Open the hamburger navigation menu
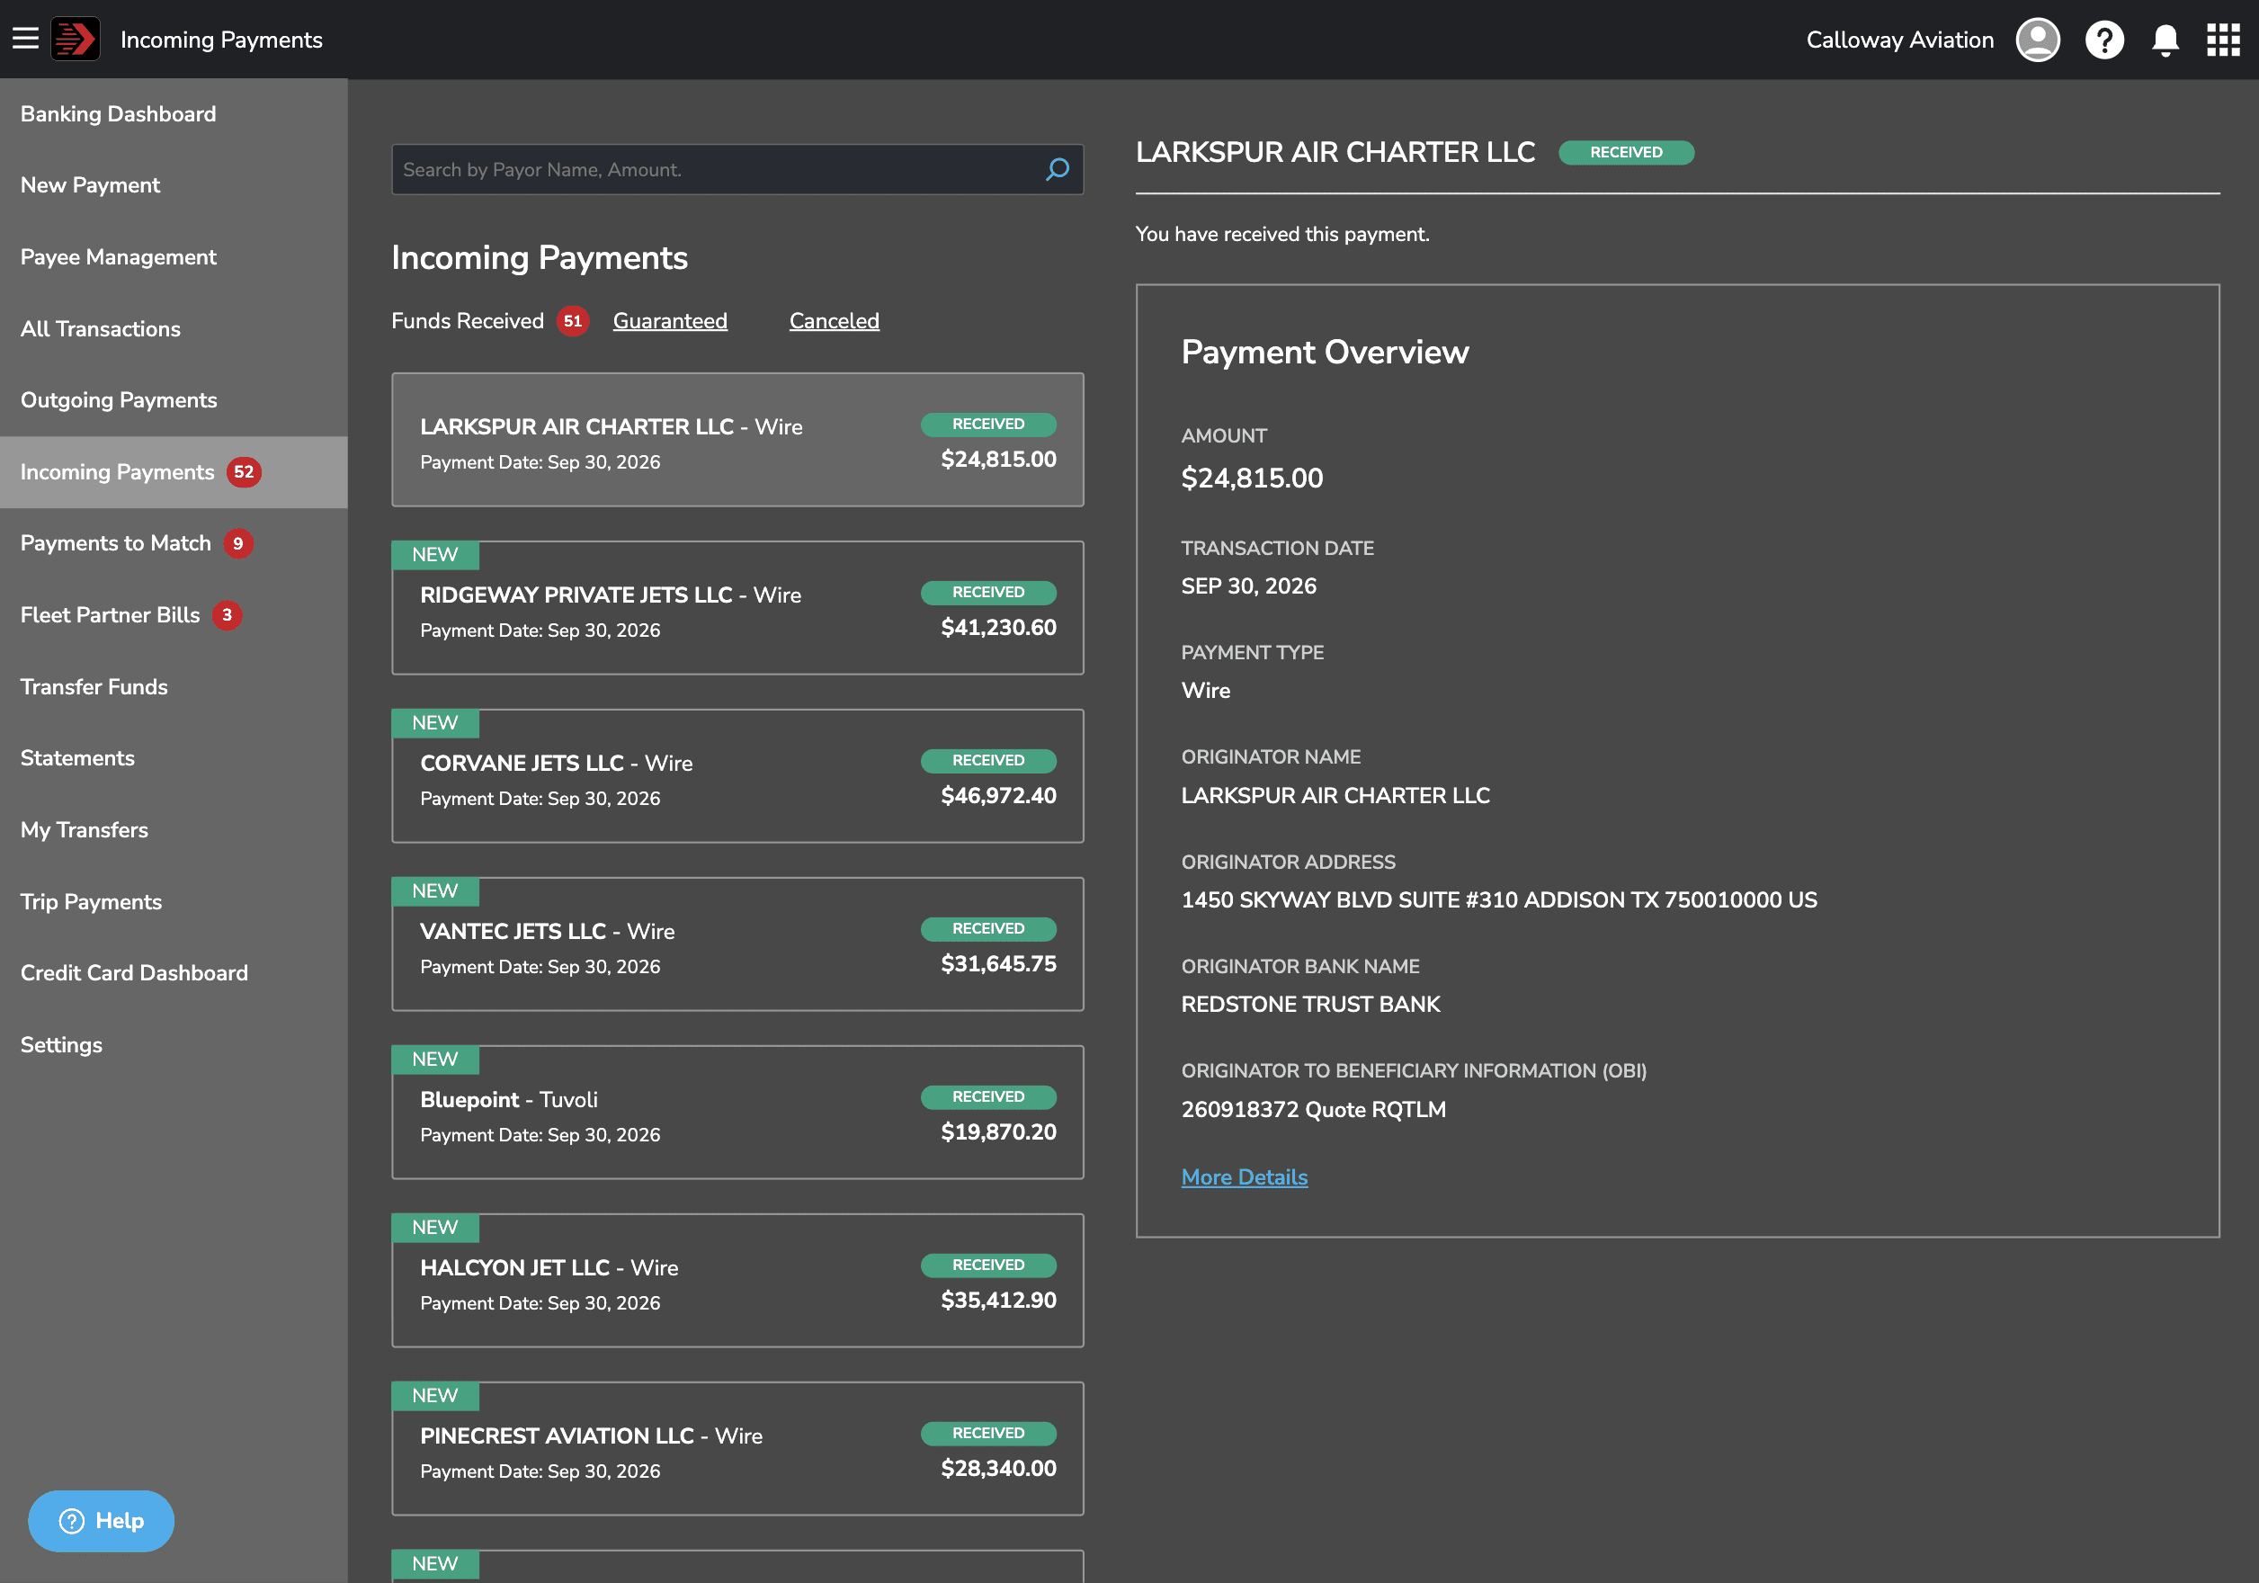Screen dimensions: 2259x1583 25,40
